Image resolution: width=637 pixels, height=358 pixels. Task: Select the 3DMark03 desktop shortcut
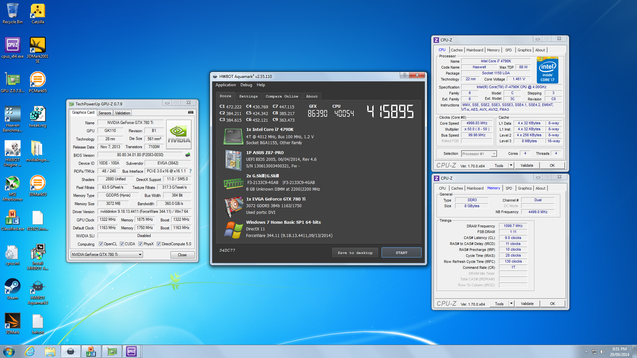tap(37, 186)
